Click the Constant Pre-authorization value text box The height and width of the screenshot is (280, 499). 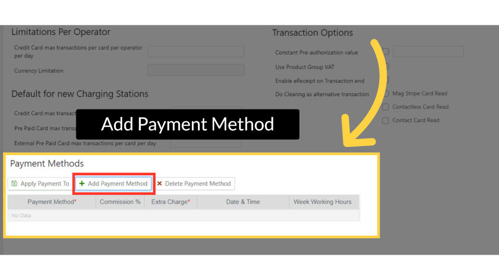(x=428, y=52)
